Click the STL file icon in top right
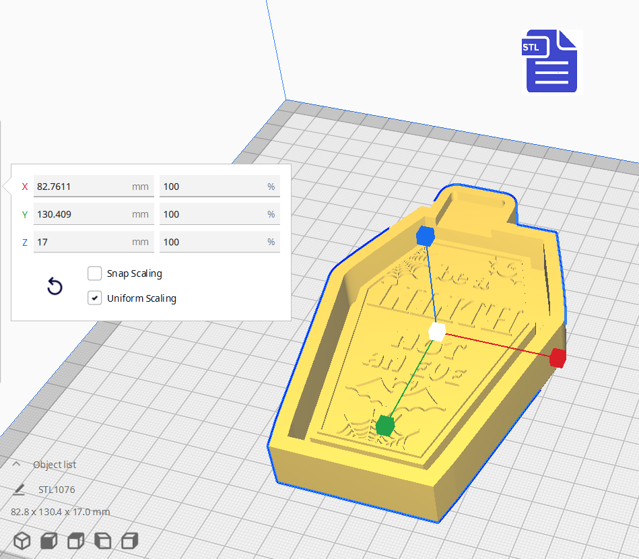Screen dimensions: 639x559 point(551,61)
